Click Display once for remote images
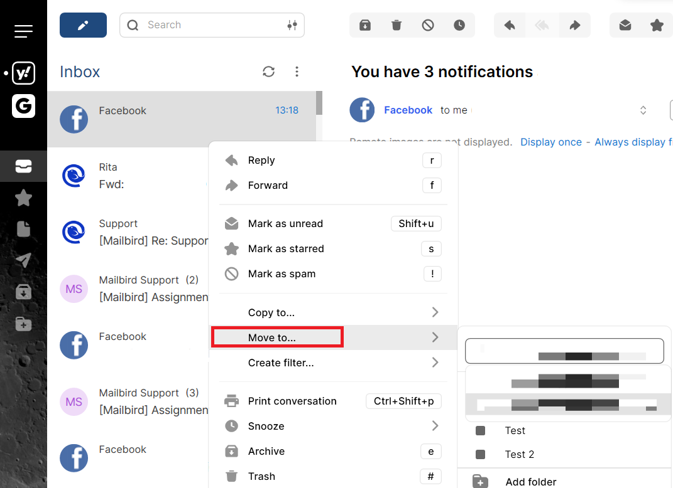673x488 pixels. 551,142
